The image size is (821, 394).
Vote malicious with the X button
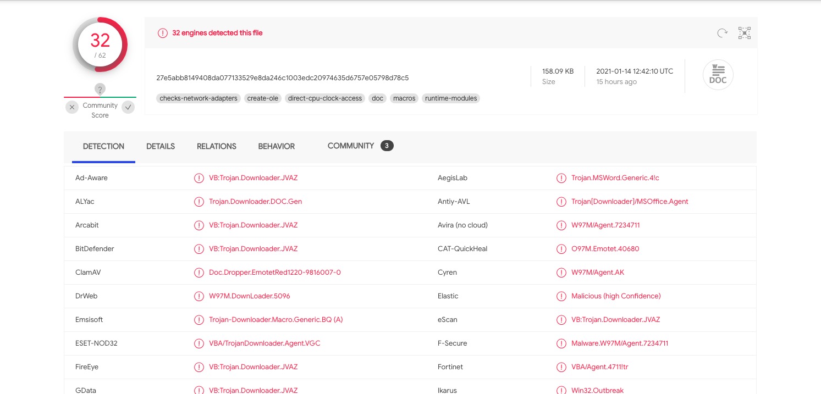(72, 107)
